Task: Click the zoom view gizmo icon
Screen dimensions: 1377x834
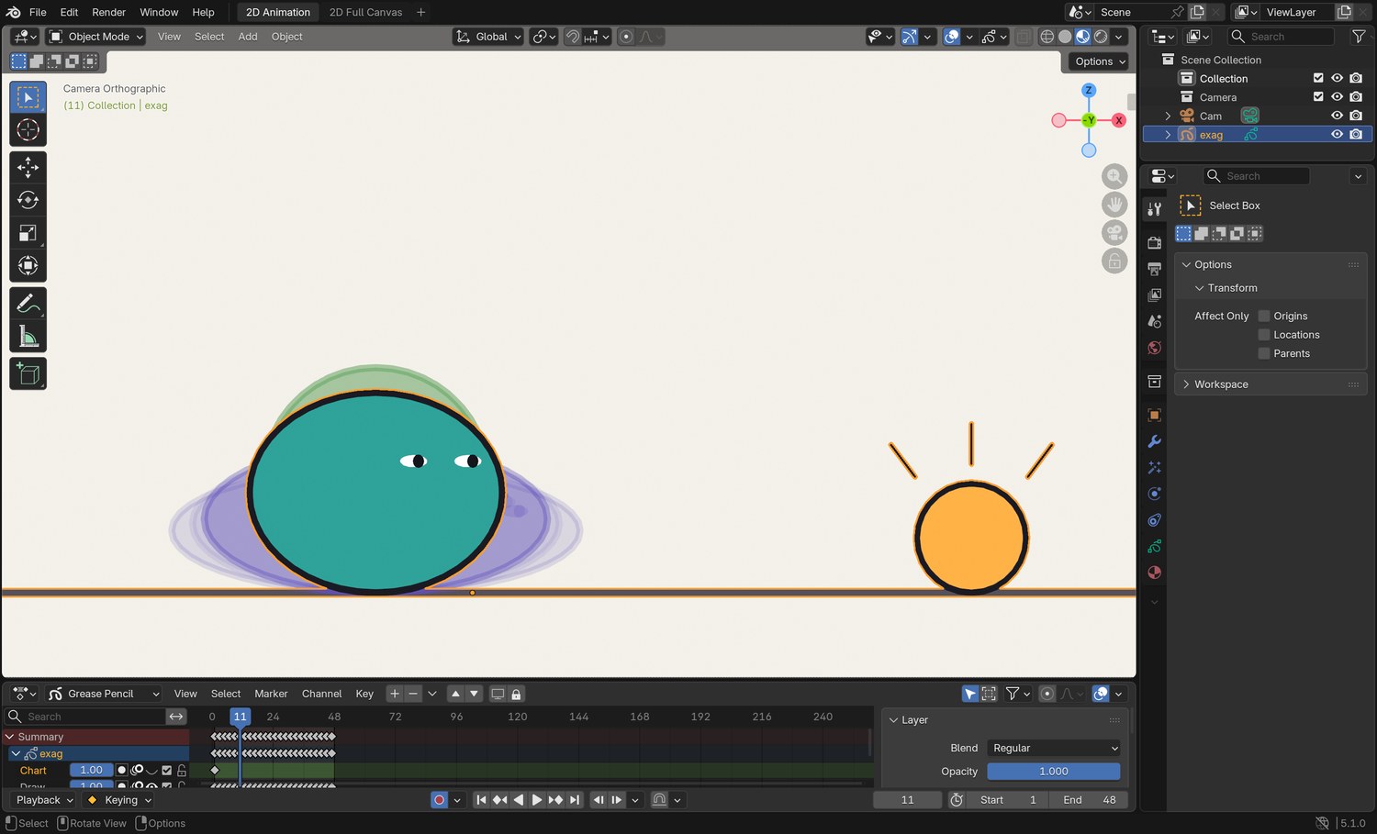Action: tap(1114, 176)
